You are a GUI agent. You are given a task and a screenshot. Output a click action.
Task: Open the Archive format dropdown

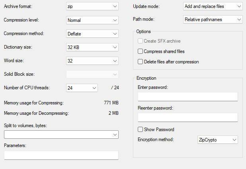coord(92,6)
